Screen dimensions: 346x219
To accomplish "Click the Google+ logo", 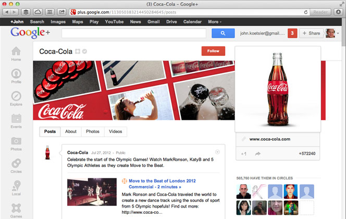I will [30, 33].
